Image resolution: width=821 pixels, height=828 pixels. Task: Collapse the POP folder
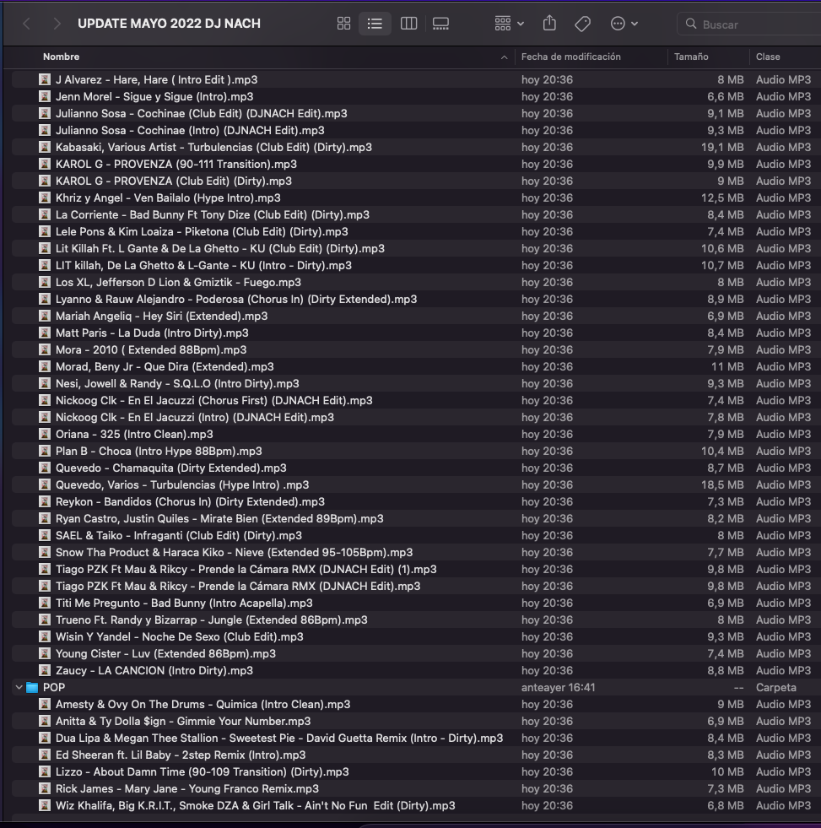[x=19, y=687]
